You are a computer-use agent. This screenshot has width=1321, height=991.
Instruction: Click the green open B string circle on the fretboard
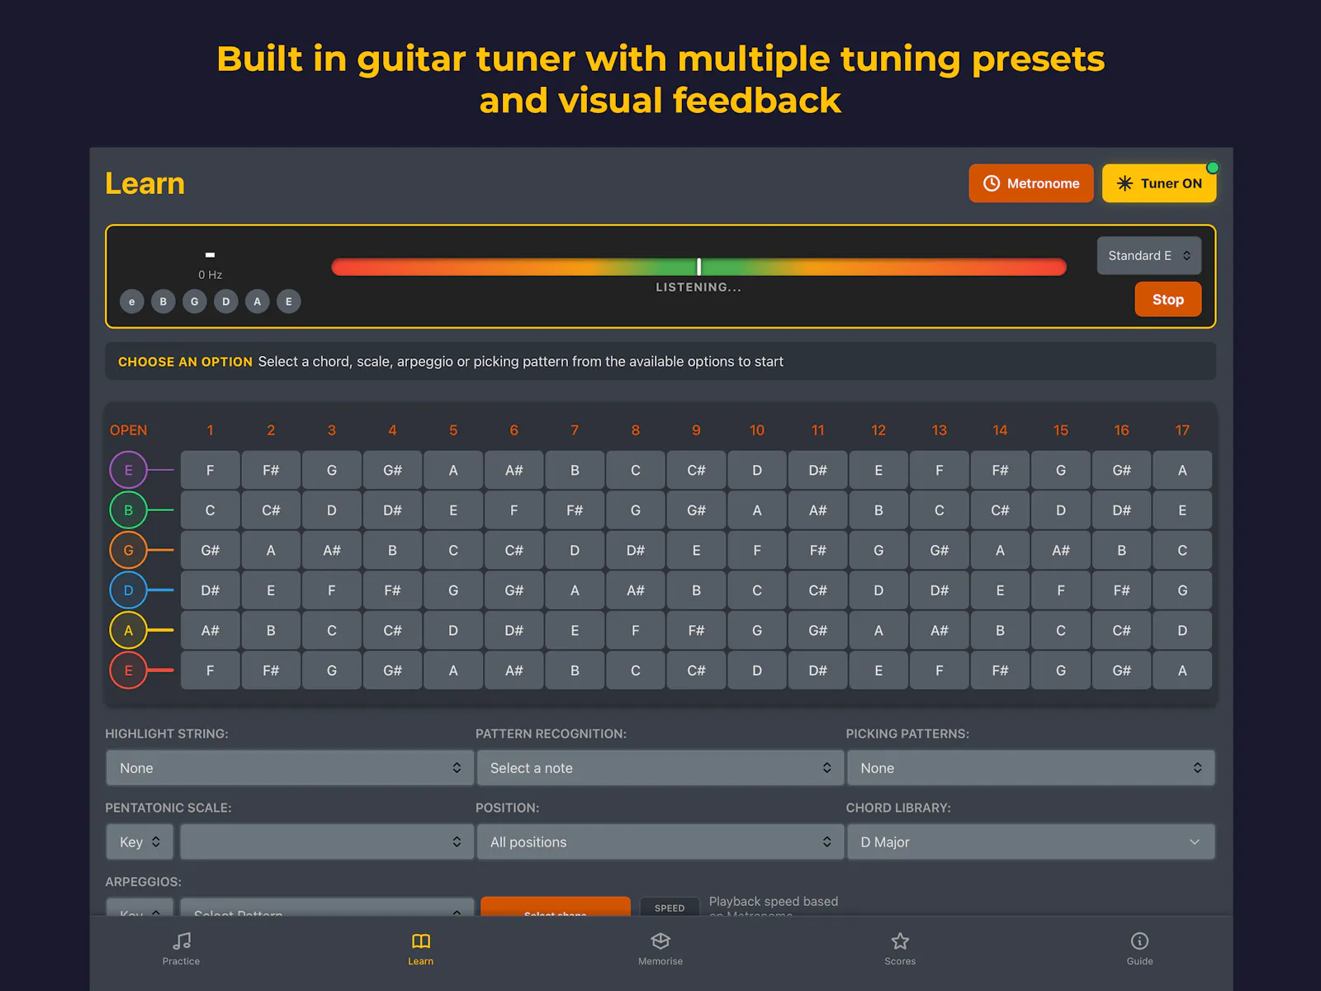[x=128, y=510]
